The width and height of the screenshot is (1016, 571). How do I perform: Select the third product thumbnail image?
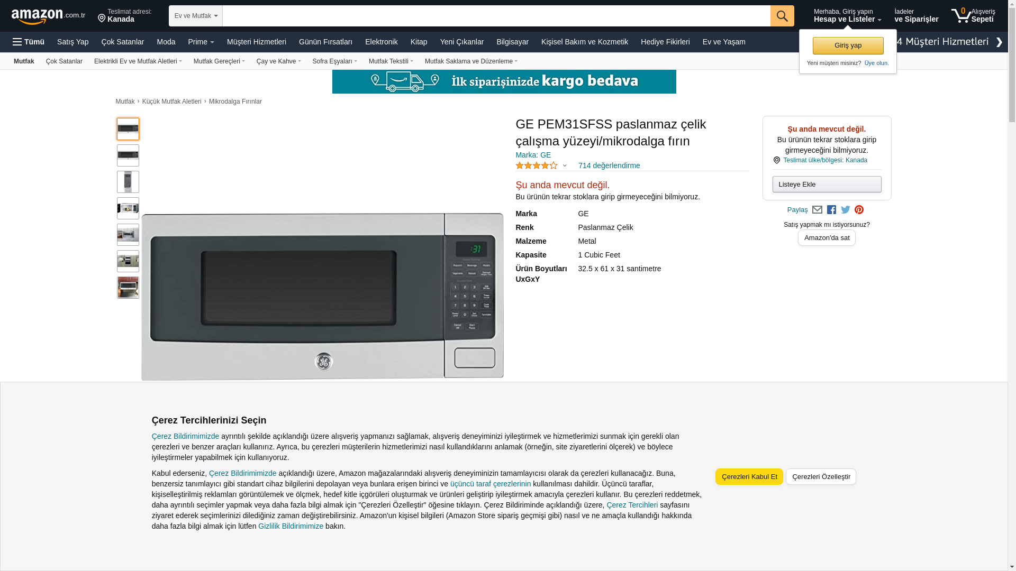point(128,182)
